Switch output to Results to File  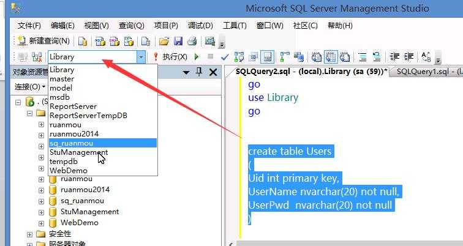pyautogui.click(x=345, y=57)
